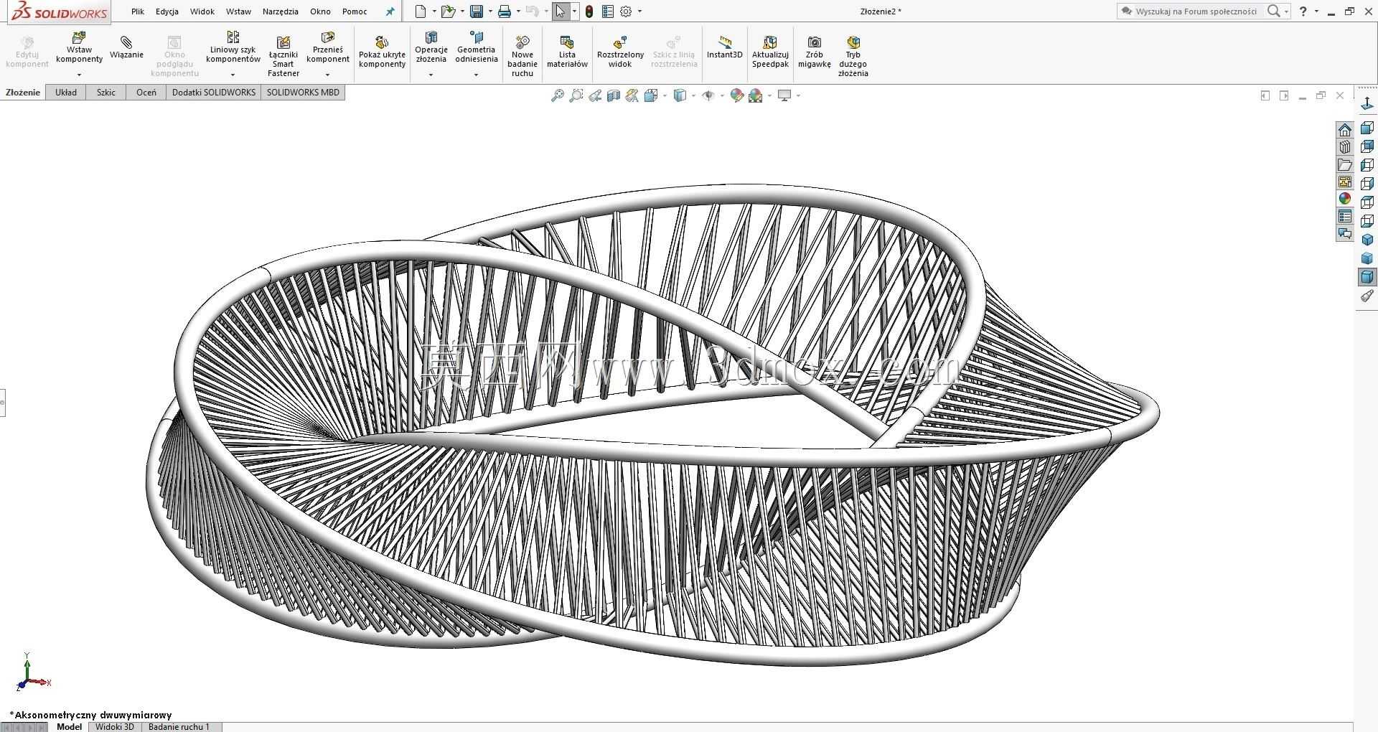Screen dimensions: 1378x732
Task: Open Custom Properties pane icon
Action: (1345, 216)
